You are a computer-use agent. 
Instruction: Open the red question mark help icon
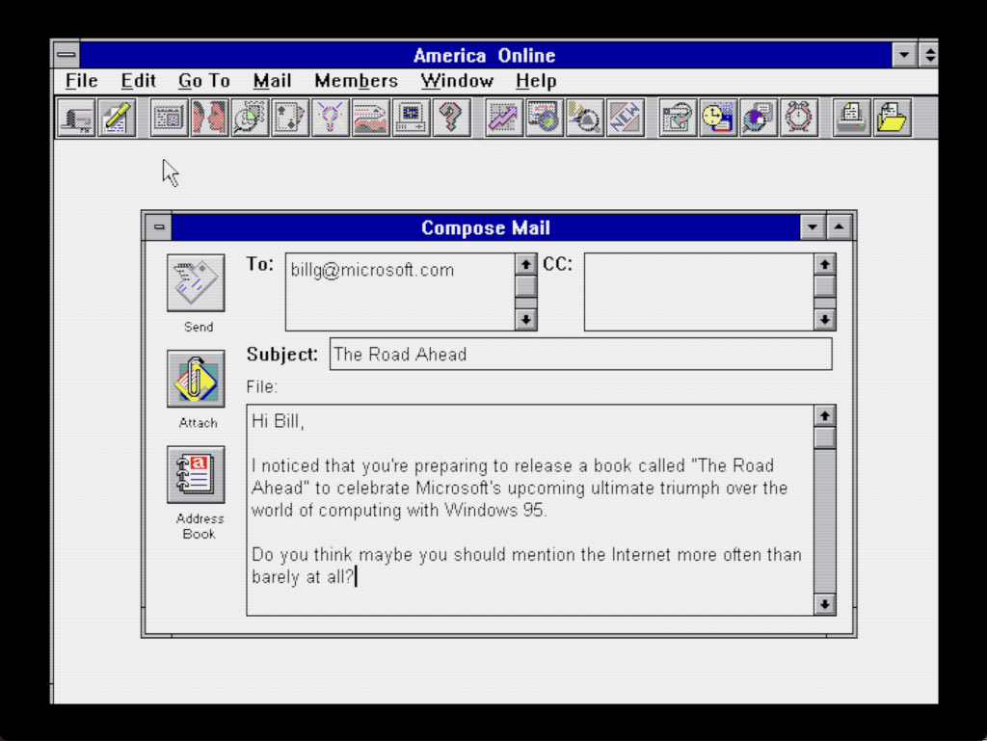point(451,118)
